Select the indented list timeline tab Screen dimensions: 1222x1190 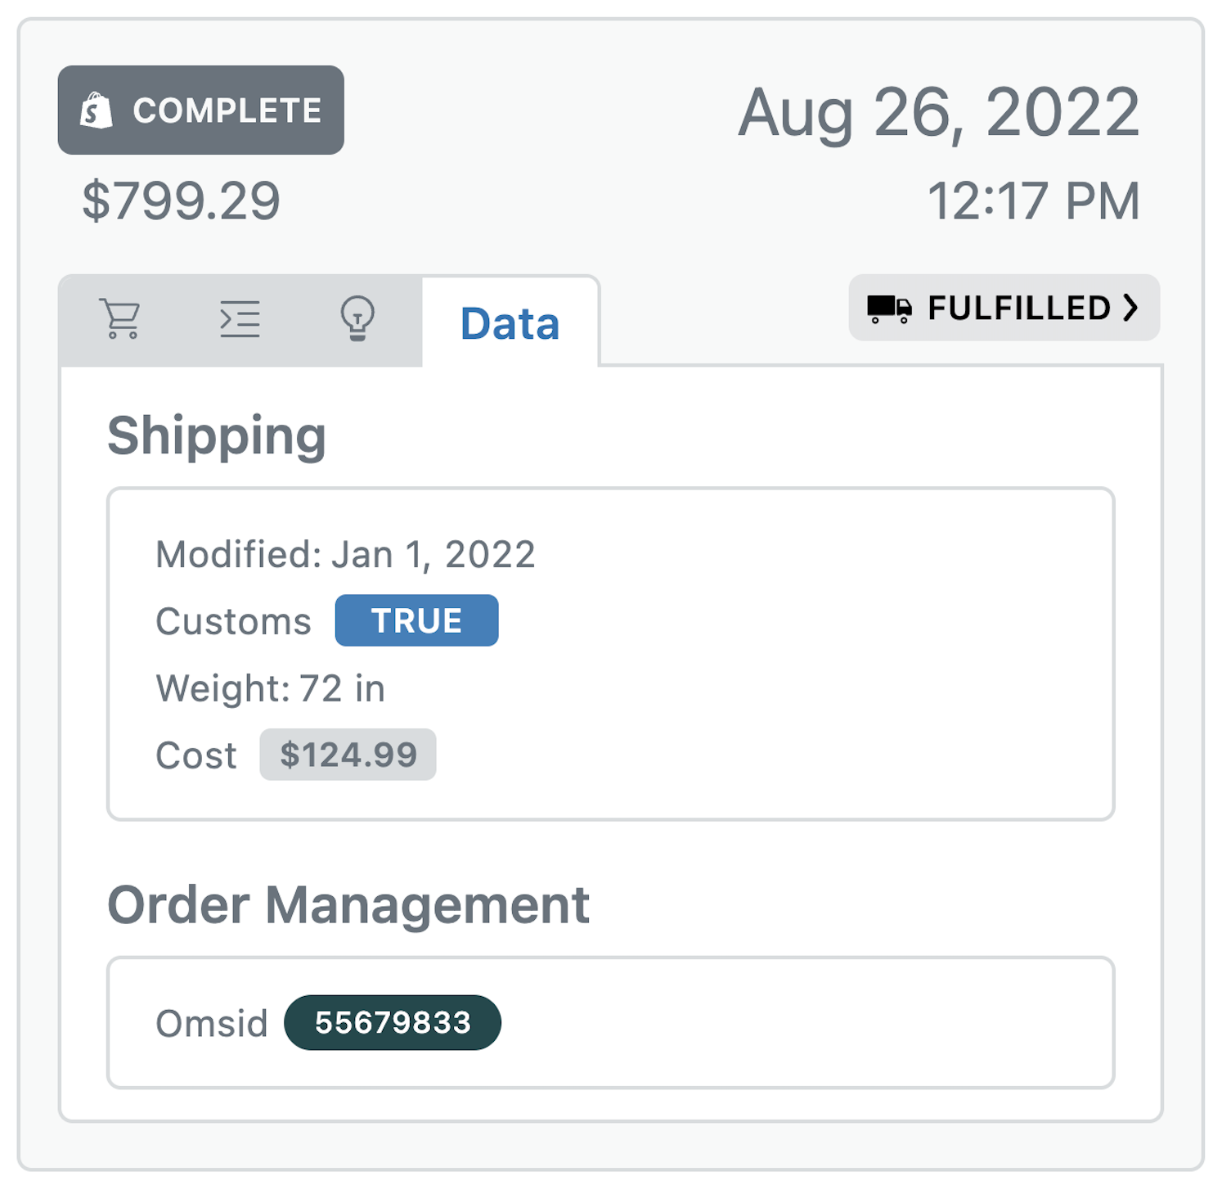[240, 319]
